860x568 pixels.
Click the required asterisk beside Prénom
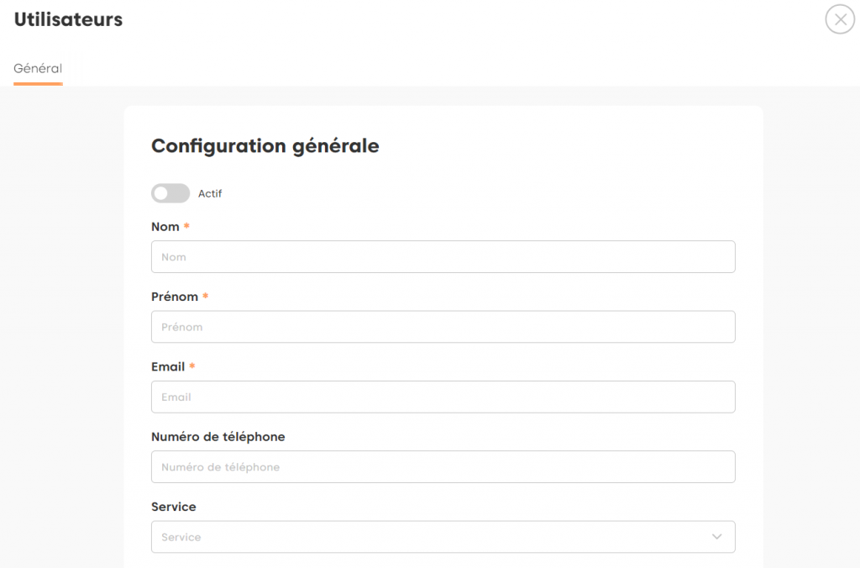[x=206, y=297]
